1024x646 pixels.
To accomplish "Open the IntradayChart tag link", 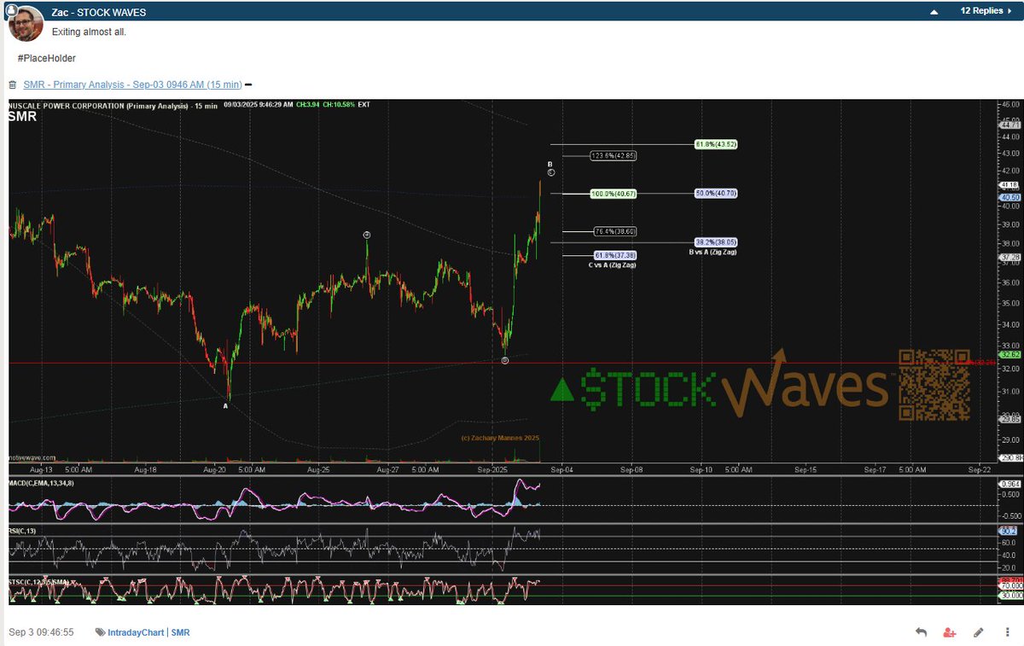I will click(136, 632).
